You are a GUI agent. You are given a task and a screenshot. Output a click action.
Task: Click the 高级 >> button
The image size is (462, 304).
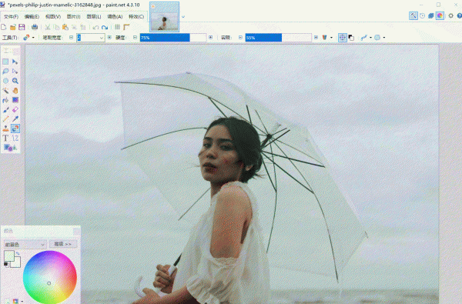[63, 244]
